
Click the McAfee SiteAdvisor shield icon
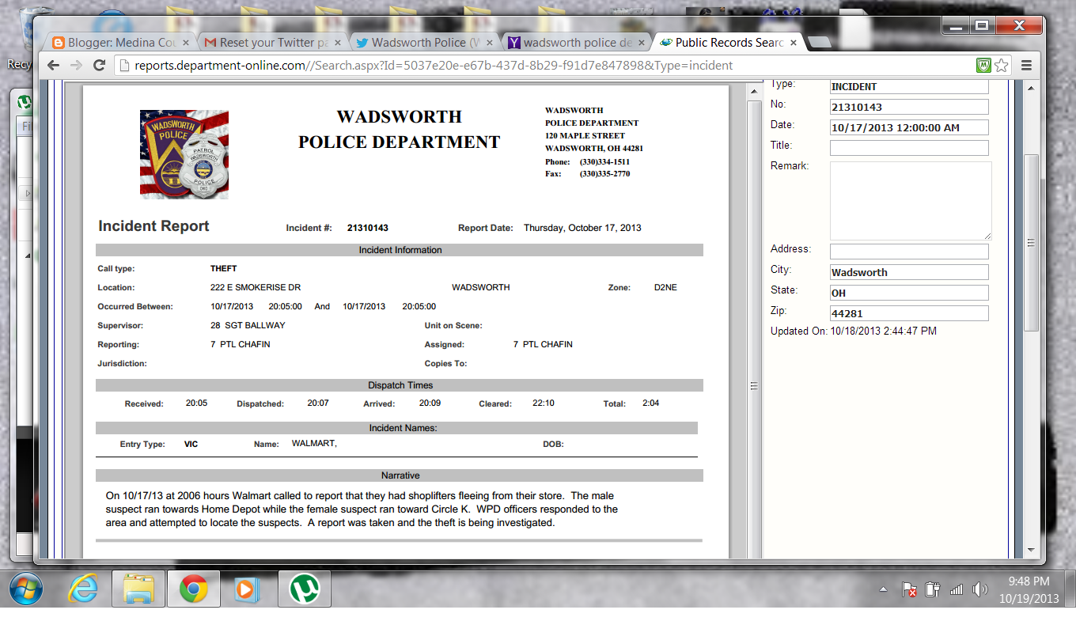coord(983,66)
